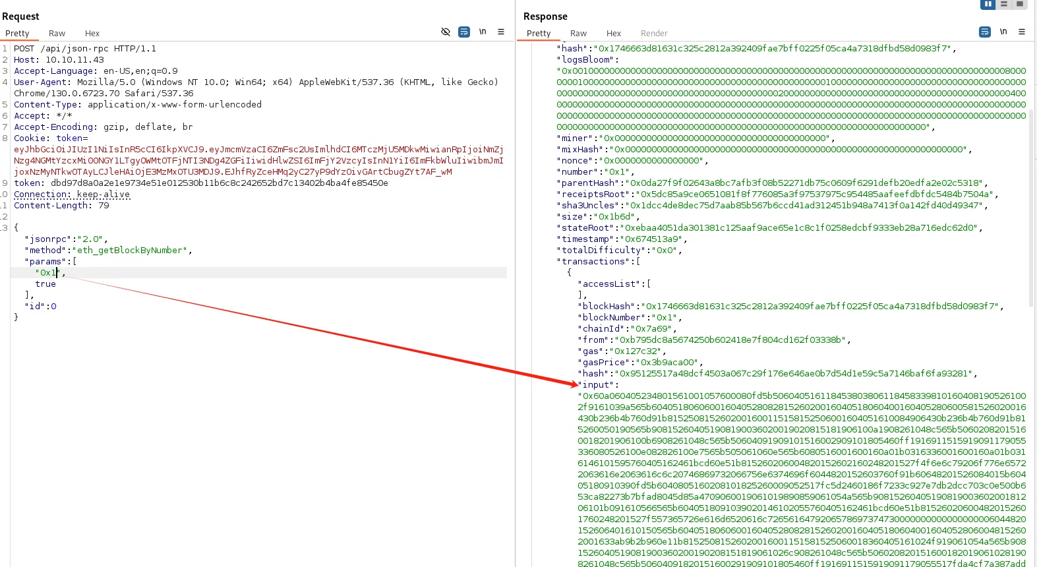Click the "id":0 line in request
The width and height of the screenshot is (1037, 567).
click(x=40, y=306)
